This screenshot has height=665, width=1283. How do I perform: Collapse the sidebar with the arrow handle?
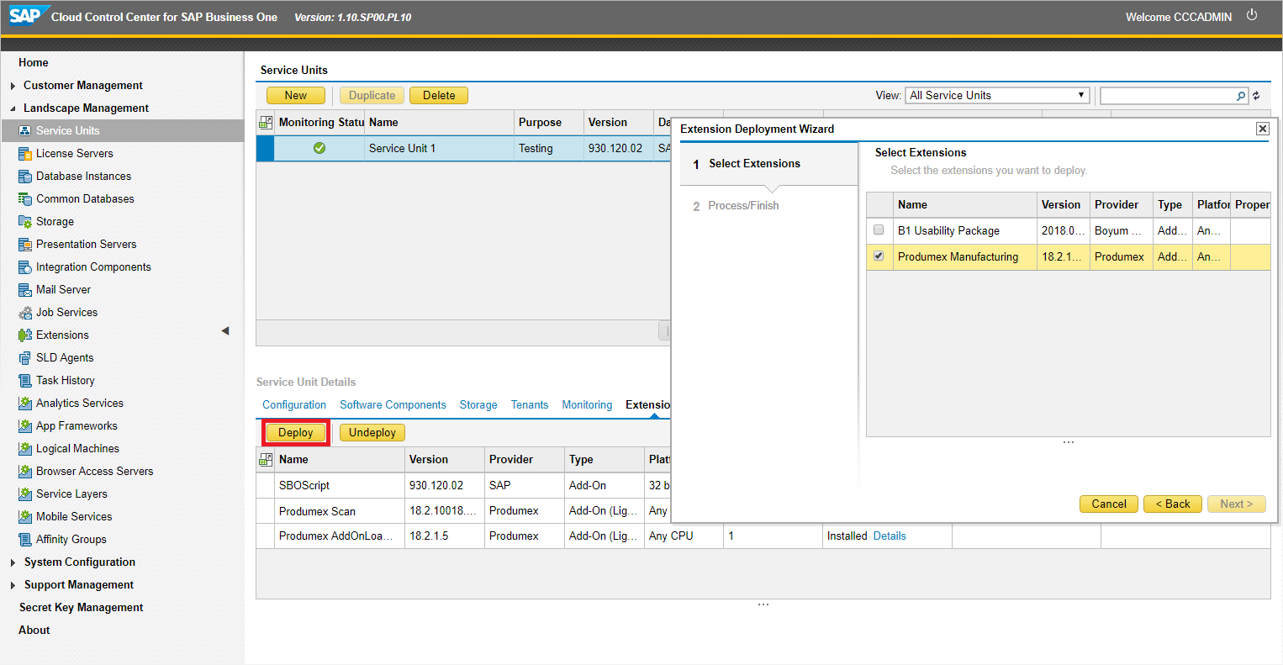click(225, 331)
